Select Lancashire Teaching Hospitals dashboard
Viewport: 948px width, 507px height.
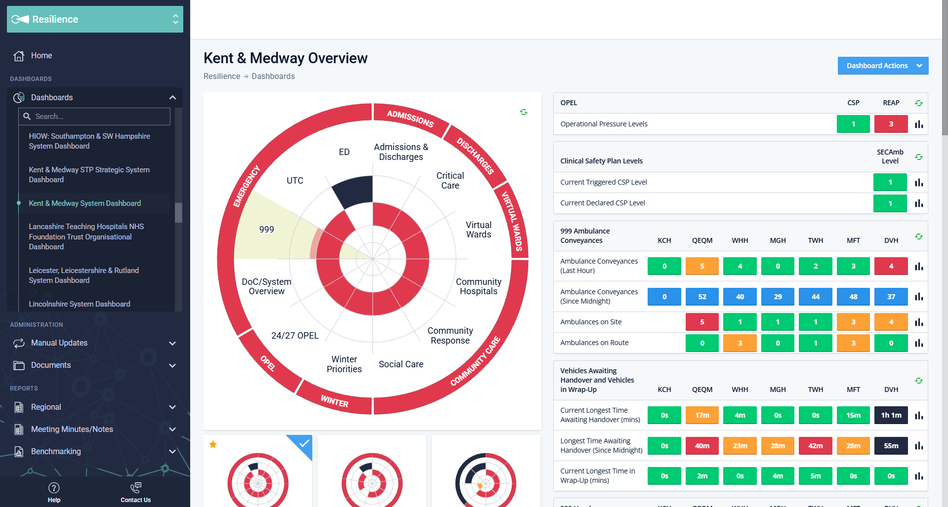[x=86, y=236]
